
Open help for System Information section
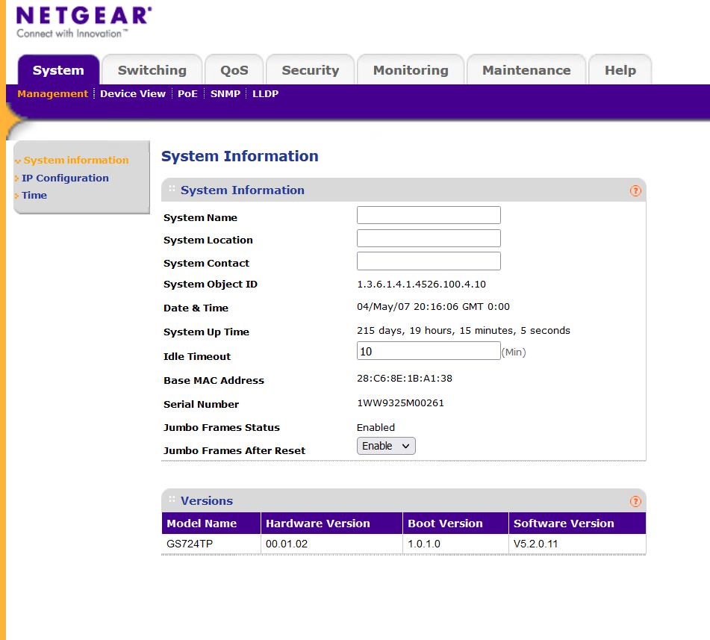(635, 190)
